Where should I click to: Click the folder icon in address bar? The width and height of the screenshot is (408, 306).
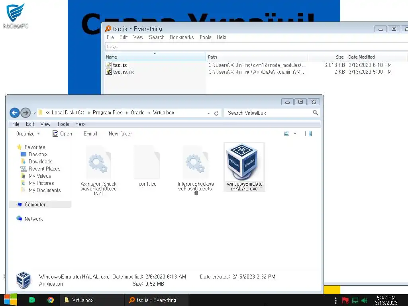tap(40, 112)
